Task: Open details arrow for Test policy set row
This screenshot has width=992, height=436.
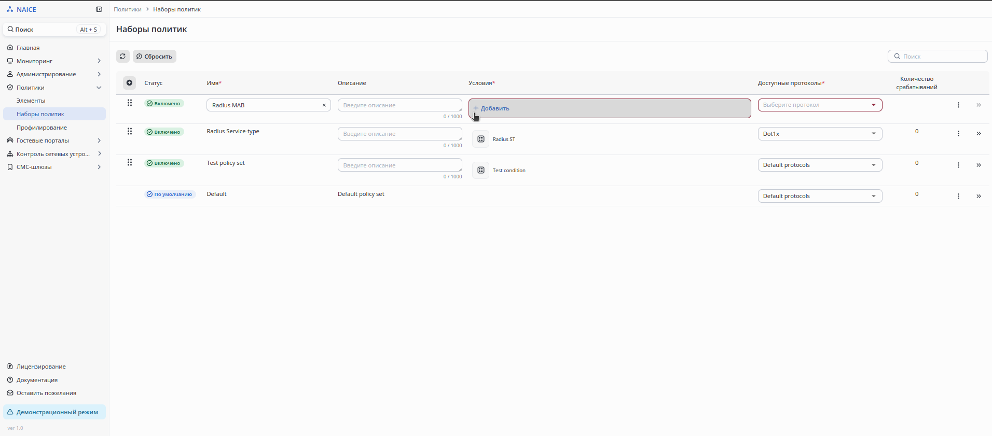Action: [x=979, y=165]
